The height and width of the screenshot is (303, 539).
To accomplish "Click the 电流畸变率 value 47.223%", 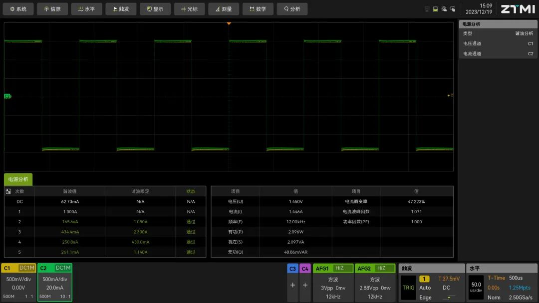I will click(416, 201).
